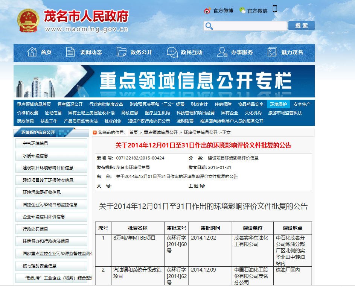
Task: Click the mobile phone version icon
Action: pyautogui.click(x=275, y=9)
